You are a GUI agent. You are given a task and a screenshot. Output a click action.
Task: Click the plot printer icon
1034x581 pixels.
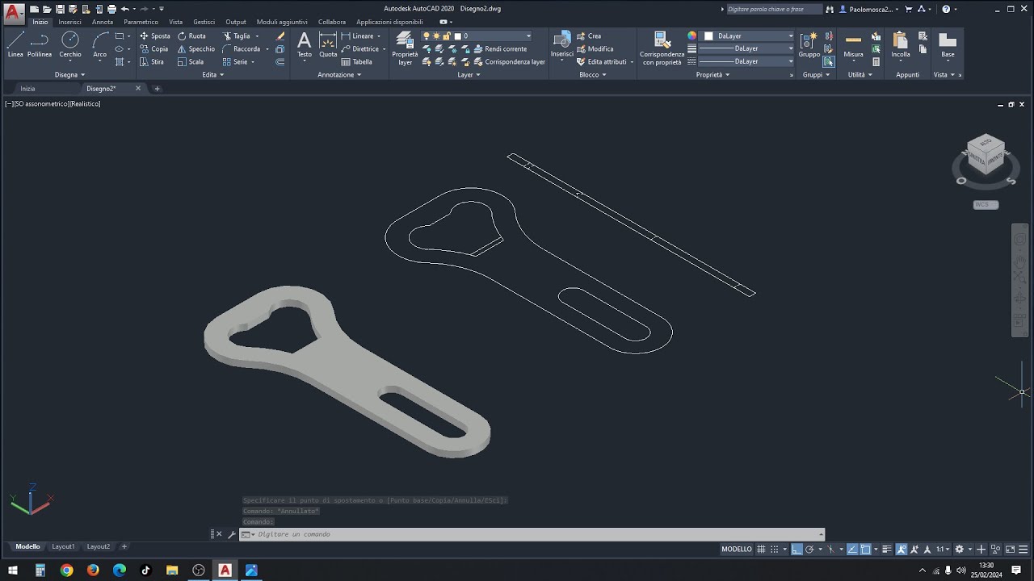click(111, 9)
